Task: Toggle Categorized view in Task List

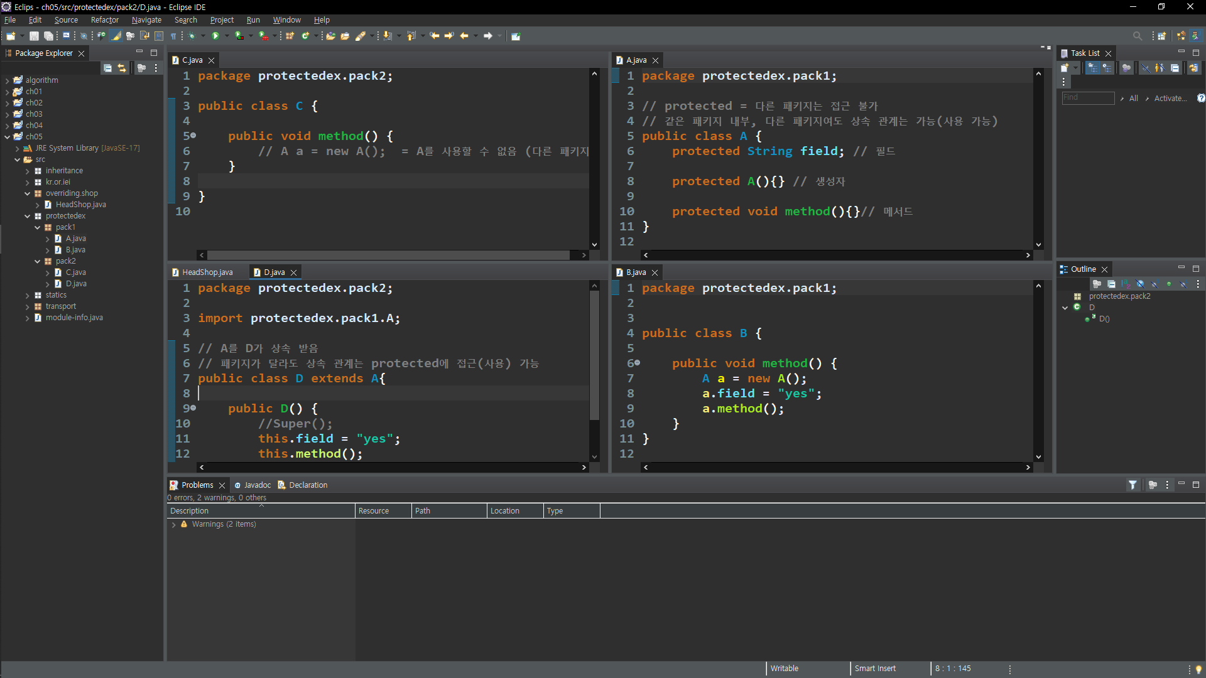Action: click(x=1093, y=68)
